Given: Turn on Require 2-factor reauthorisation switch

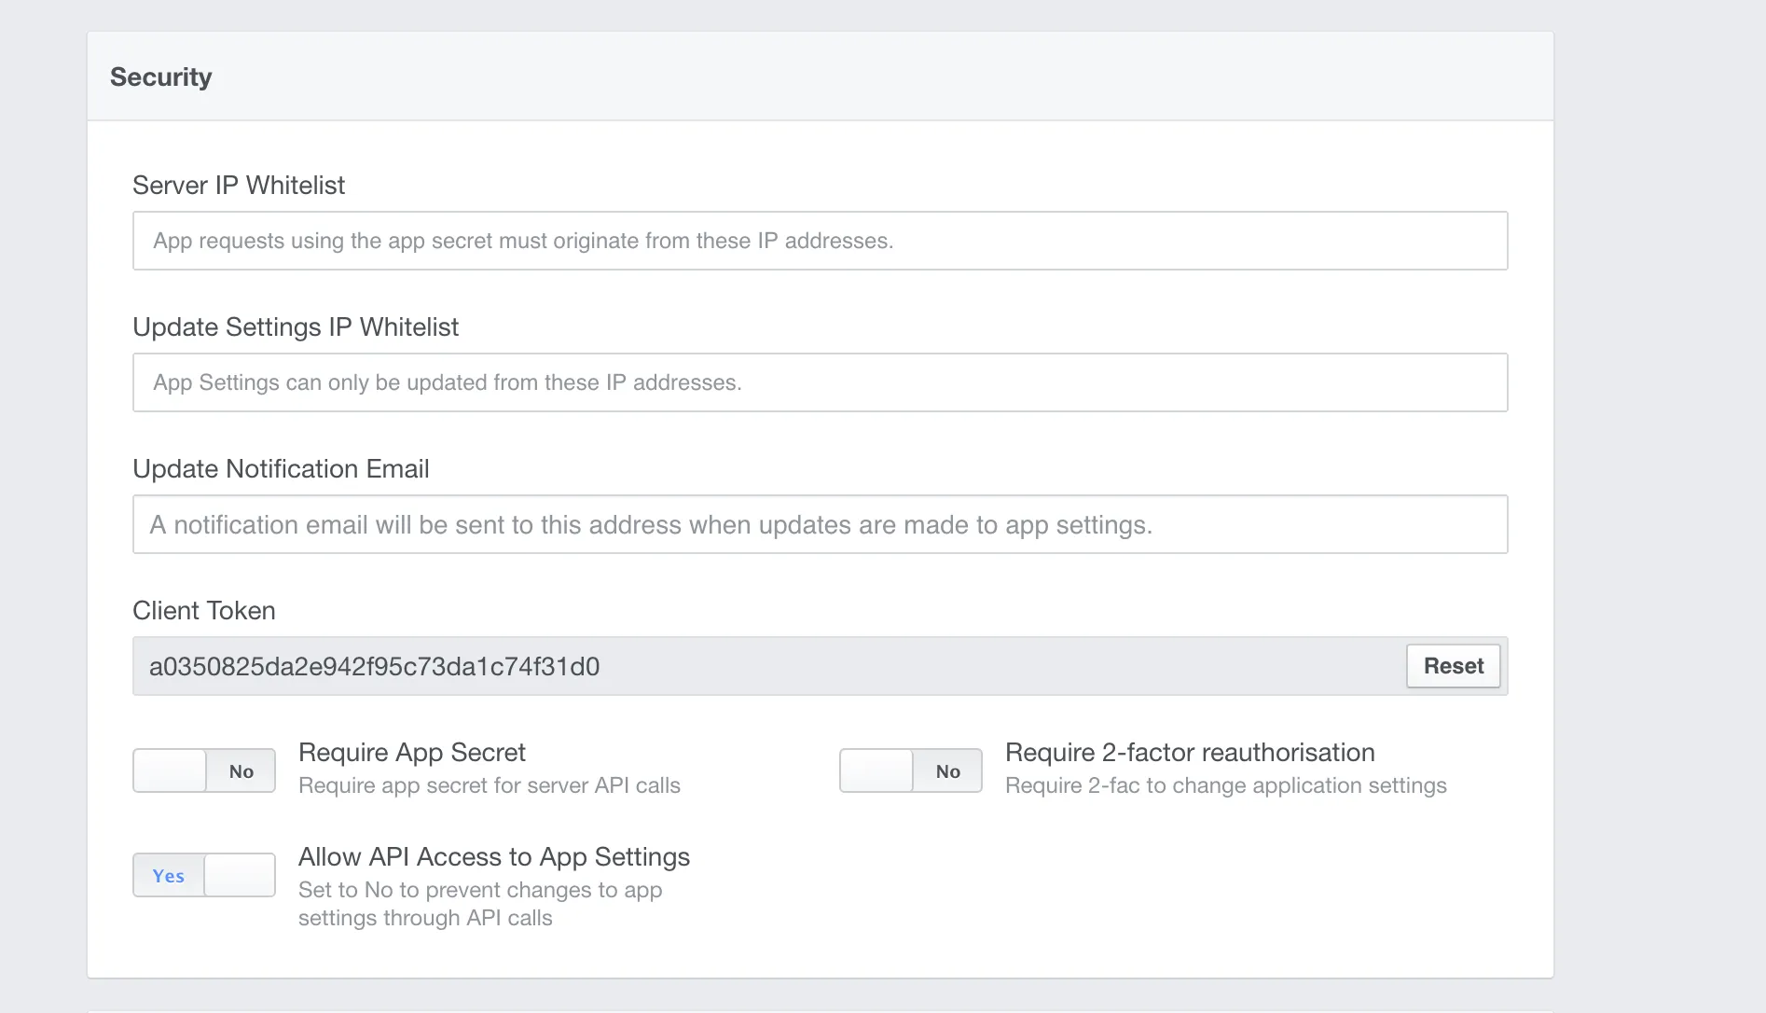Looking at the screenshot, I should point(911,770).
